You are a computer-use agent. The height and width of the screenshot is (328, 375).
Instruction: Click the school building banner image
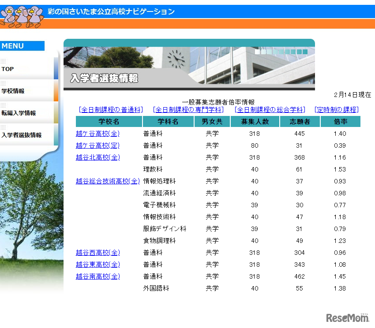(190, 62)
